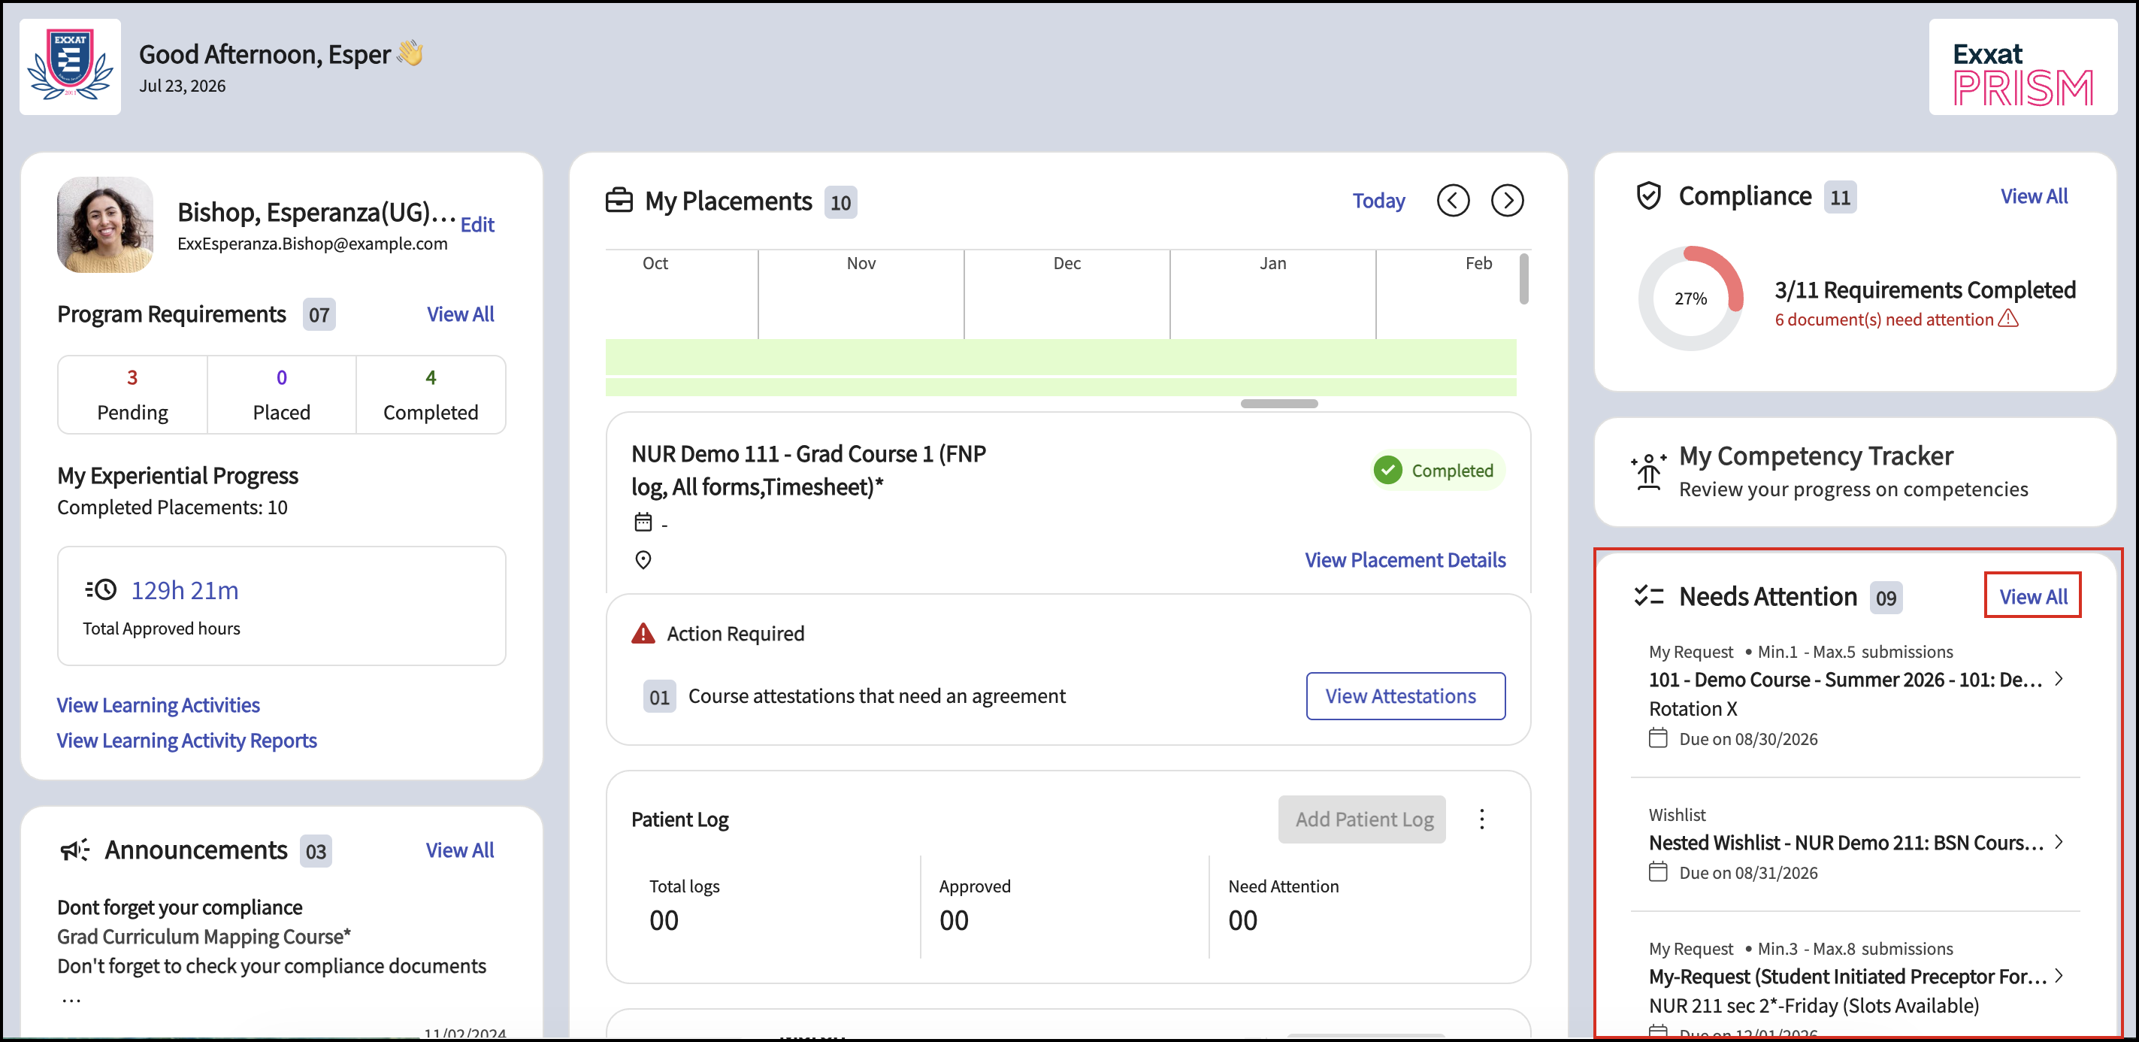The width and height of the screenshot is (2139, 1042).
Task: Go to next months in placements timeline
Action: coord(1507,200)
